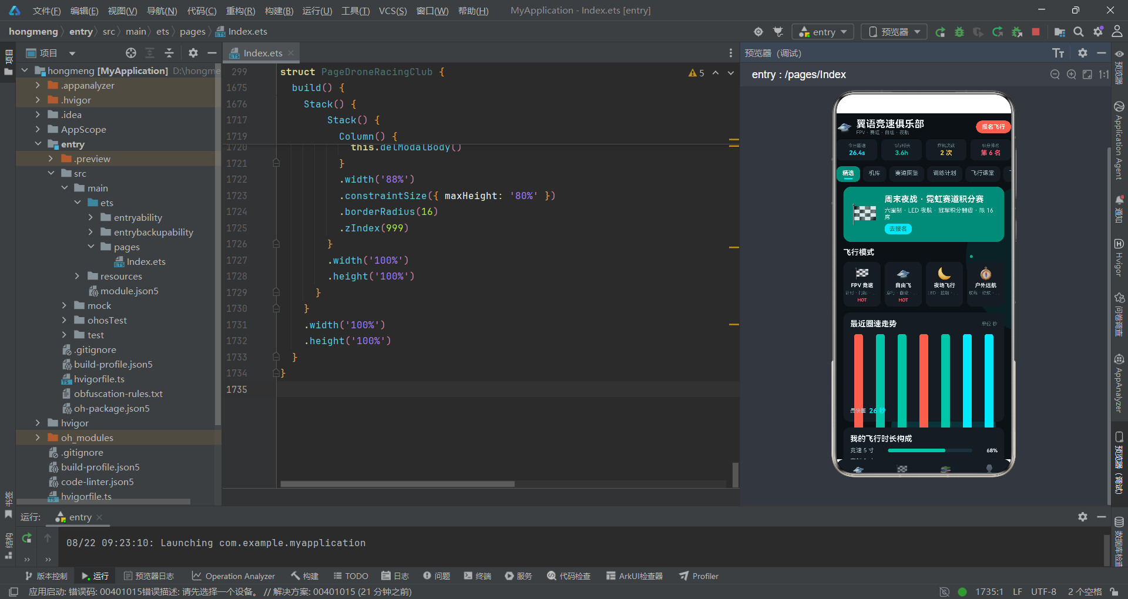Stop the running app with the red square
The image size is (1128, 599).
pos(1036,32)
